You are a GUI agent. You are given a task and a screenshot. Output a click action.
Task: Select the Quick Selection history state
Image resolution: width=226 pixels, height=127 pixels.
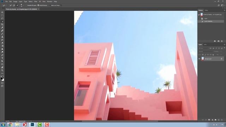pyautogui.click(x=211, y=21)
